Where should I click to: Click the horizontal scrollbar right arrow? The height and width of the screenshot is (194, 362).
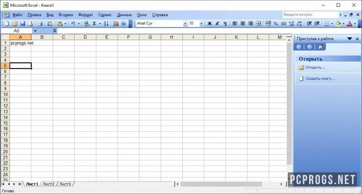(281, 184)
